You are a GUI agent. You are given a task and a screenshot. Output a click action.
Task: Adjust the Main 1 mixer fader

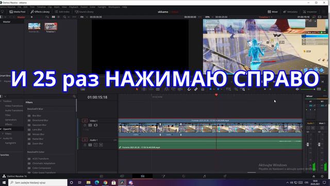pyautogui.click(x=319, y=144)
